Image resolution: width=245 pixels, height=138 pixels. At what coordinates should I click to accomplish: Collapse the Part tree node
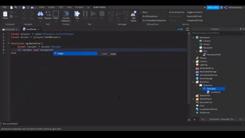[x=197, y=51]
